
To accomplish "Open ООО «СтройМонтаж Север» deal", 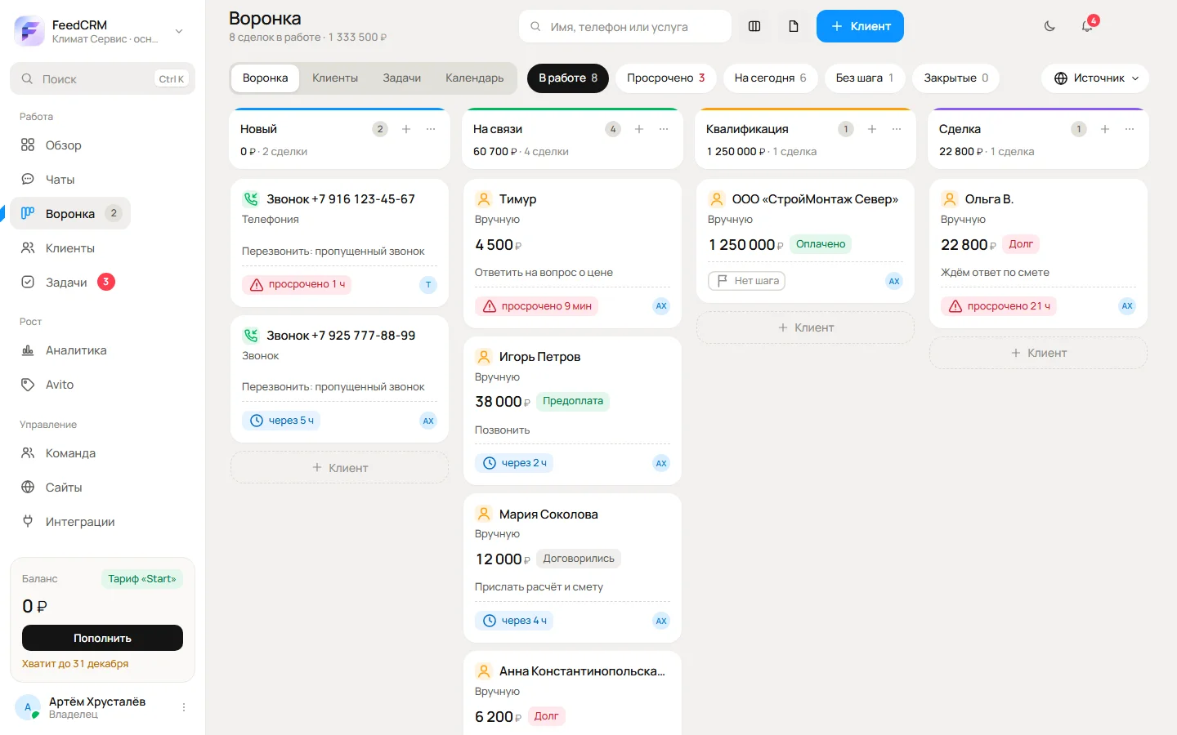I will pyautogui.click(x=805, y=243).
